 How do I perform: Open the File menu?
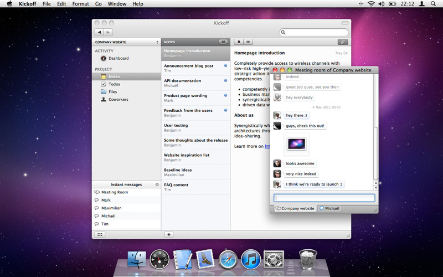47,4
